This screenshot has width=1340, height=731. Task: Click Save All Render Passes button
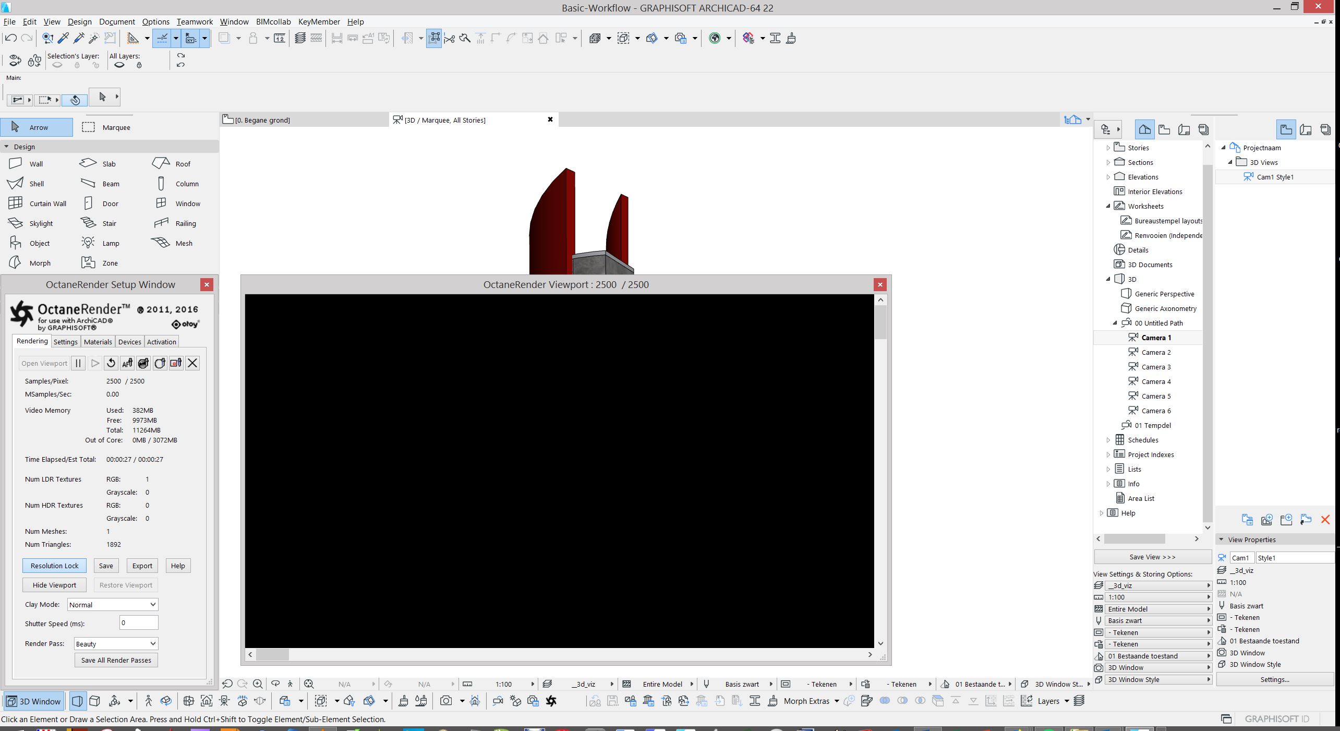pyautogui.click(x=116, y=660)
